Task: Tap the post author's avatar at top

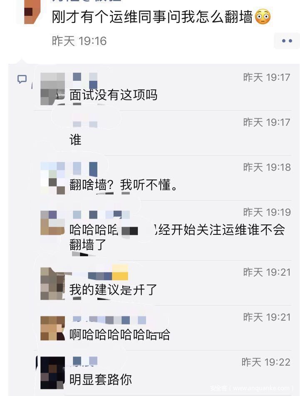Action: click(x=32, y=12)
